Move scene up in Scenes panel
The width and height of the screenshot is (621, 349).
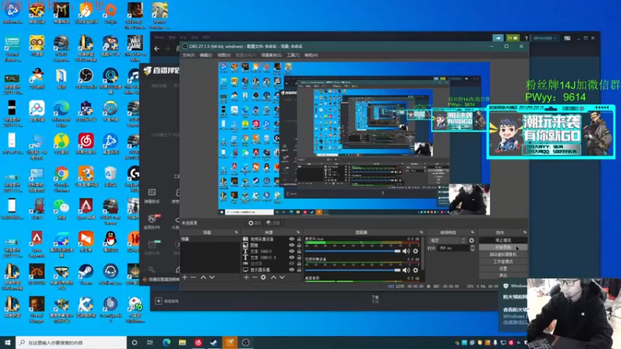point(203,278)
